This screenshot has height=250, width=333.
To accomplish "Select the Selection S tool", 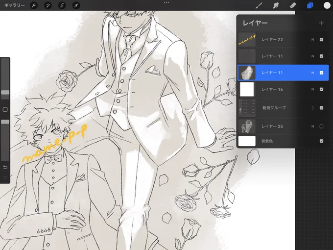I will (x=62, y=5).
